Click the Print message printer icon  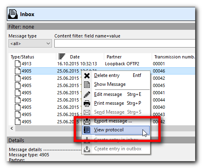[87, 104]
